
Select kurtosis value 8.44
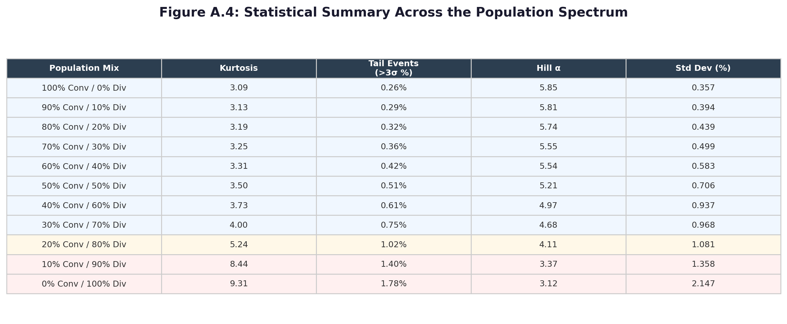tap(239, 264)
